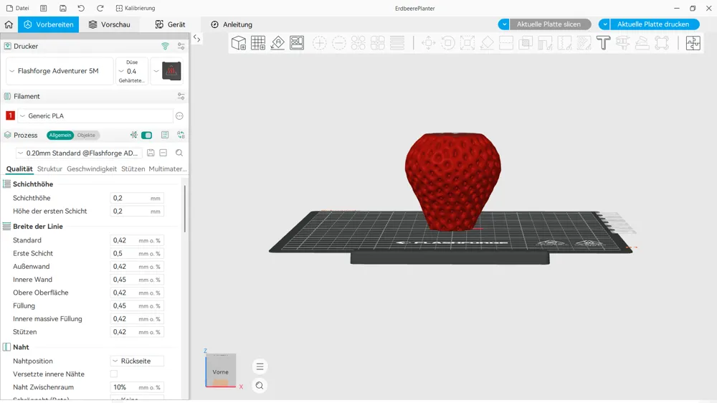Select the Rotate gizmo tool
Screen dimensions: 717x403
click(447, 43)
